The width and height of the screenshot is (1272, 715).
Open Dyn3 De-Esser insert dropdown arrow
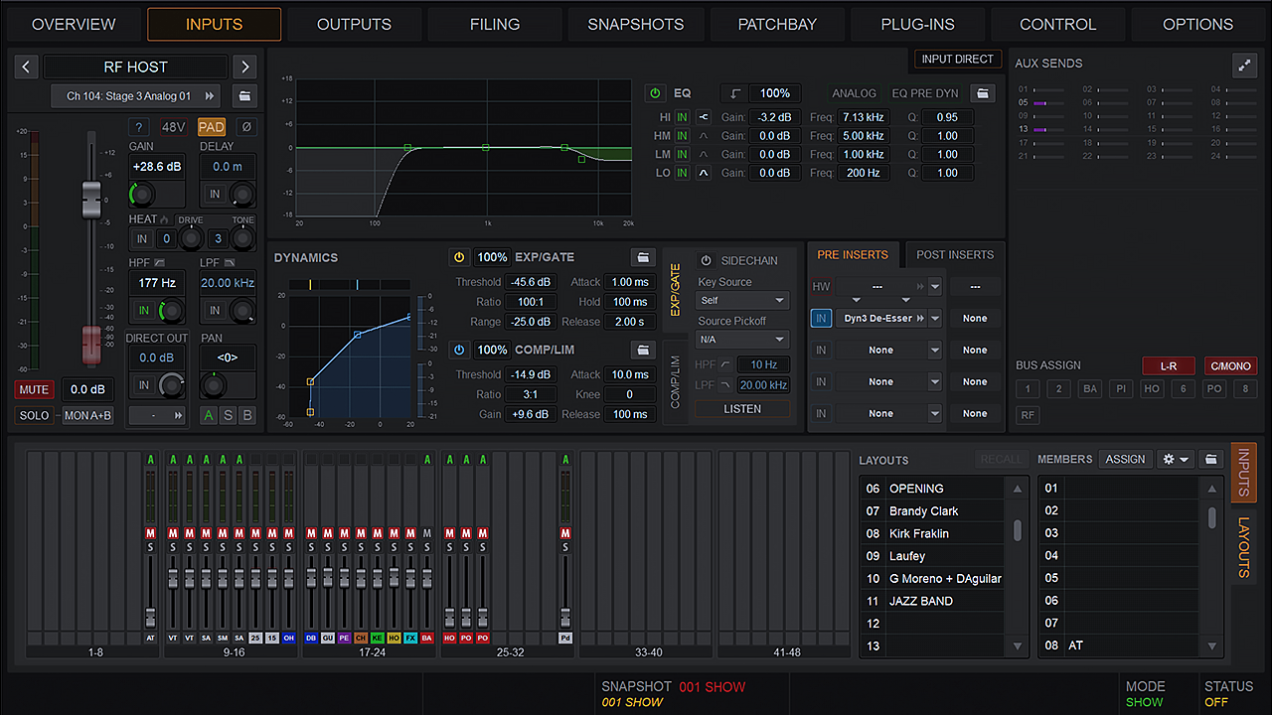tap(934, 319)
